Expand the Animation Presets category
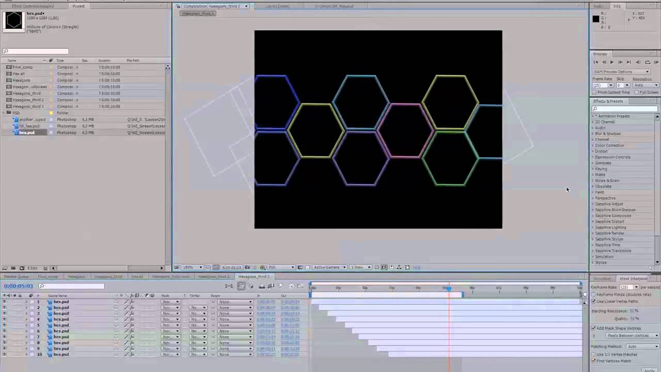The image size is (661, 372). [593, 116]
